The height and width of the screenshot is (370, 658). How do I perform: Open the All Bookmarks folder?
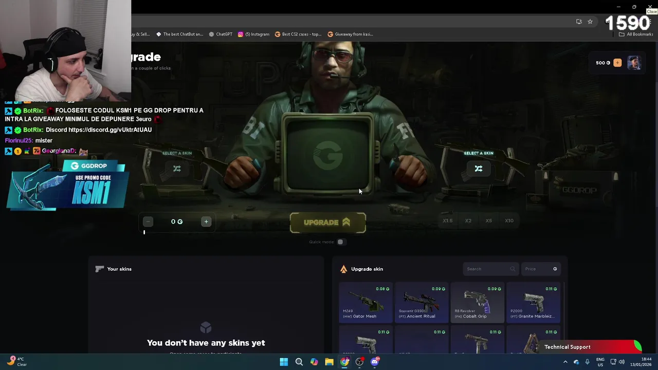[636, 34]
